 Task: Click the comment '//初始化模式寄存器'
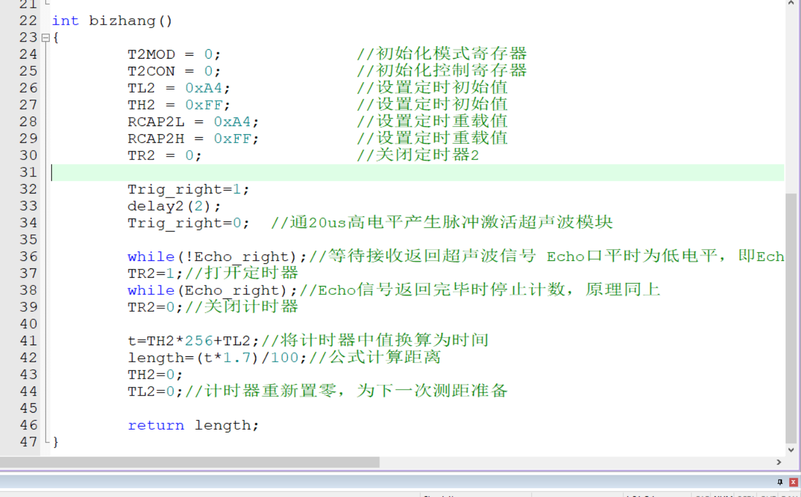point(442,54)
